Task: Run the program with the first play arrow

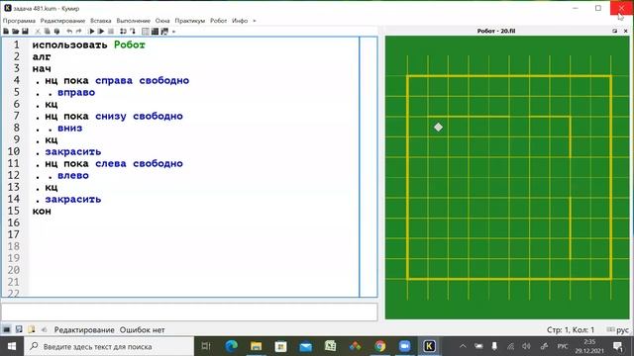Action: coord(91,31)
